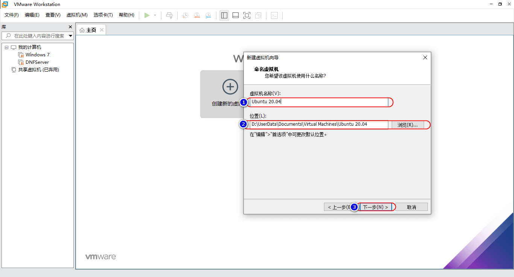
Task: Click the console view toolbar icon
Action: (x=275, y=15)
